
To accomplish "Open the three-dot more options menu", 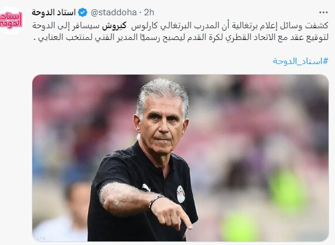I will pos(323,12).
